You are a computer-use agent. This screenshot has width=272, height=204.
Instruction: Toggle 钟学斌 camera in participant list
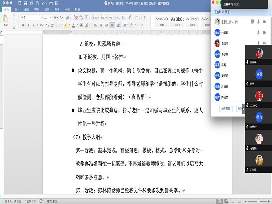click(x=265, y=33)
